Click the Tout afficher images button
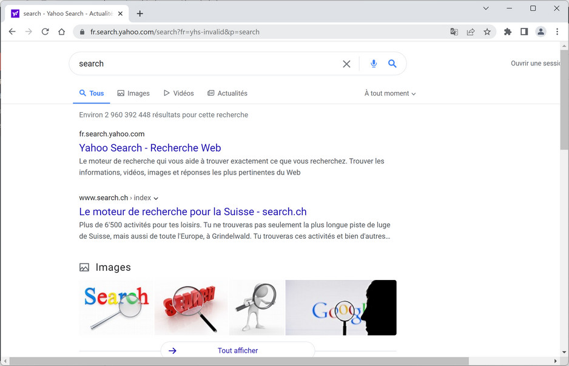Image resolution: width=569 pixels, height=366 pixels. 238,350
